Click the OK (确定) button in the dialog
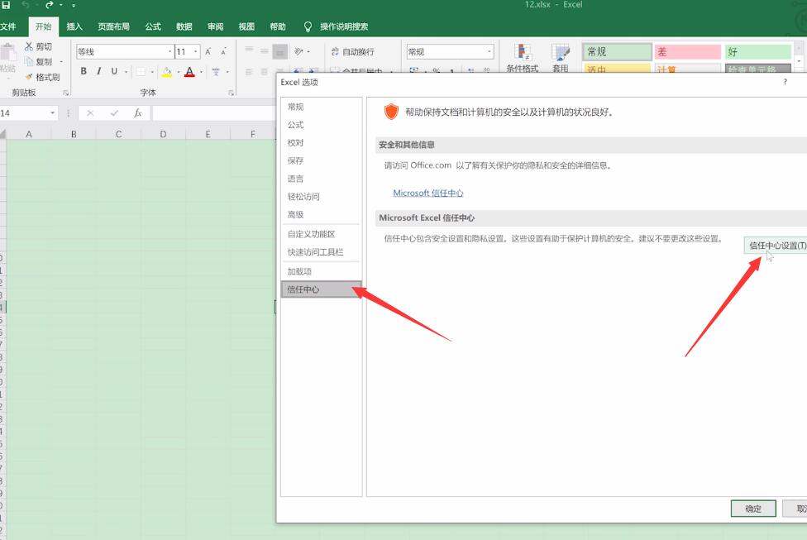807x540 pixels. click(x=753, y=509)
